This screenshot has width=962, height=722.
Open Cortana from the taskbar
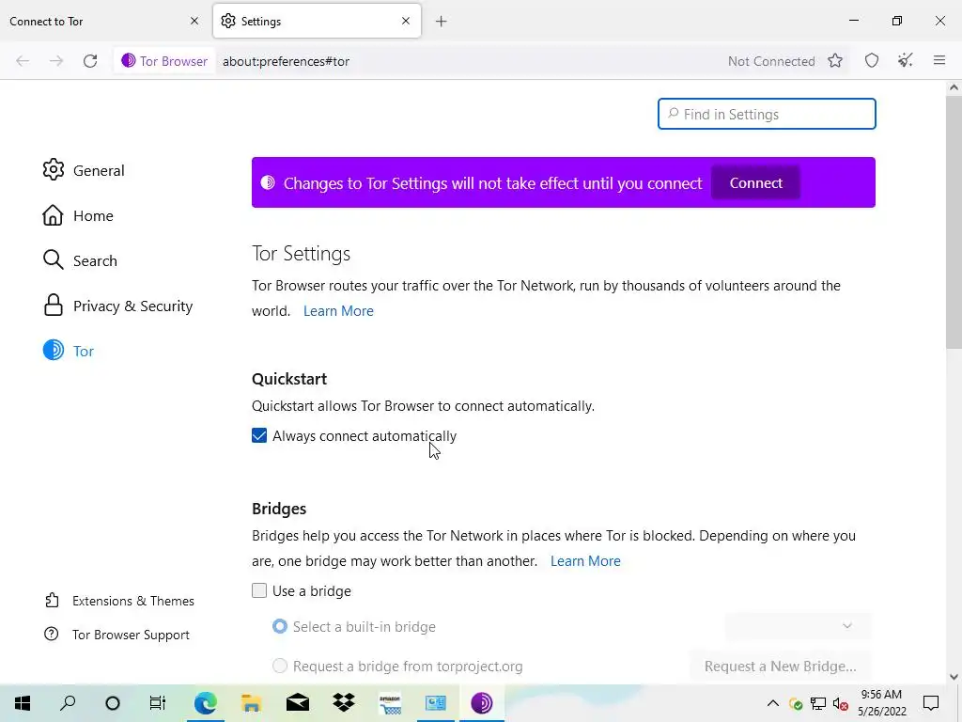[x=113, y=703]
